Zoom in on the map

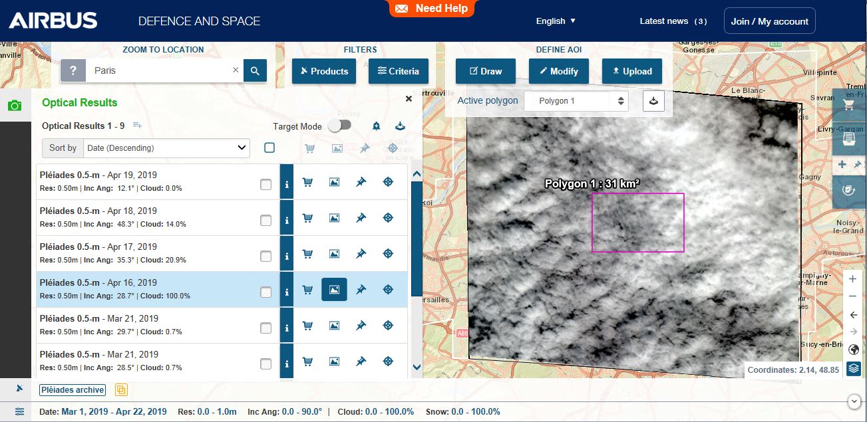tap(853, 279)
